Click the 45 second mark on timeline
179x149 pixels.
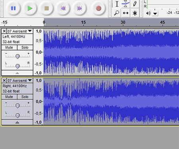pyautogui.click(x=162, y=22)
